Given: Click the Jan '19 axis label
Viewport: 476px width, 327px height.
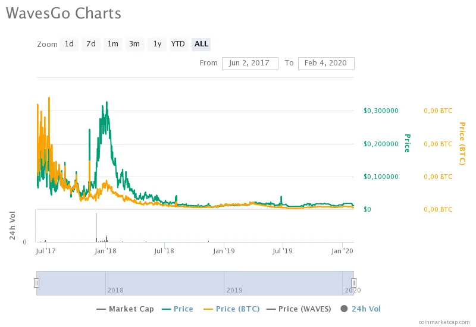Looking at the screenshot, I should click(x=224, y=251).
